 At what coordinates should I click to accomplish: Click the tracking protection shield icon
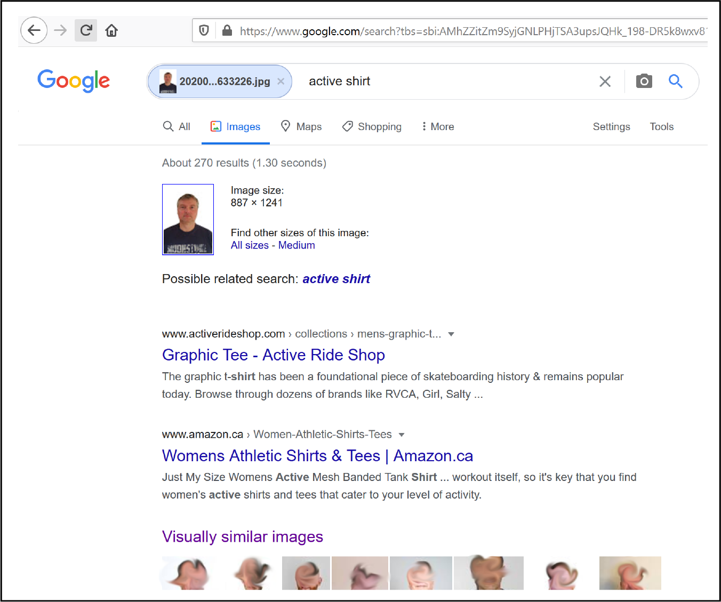click(204, 30)
